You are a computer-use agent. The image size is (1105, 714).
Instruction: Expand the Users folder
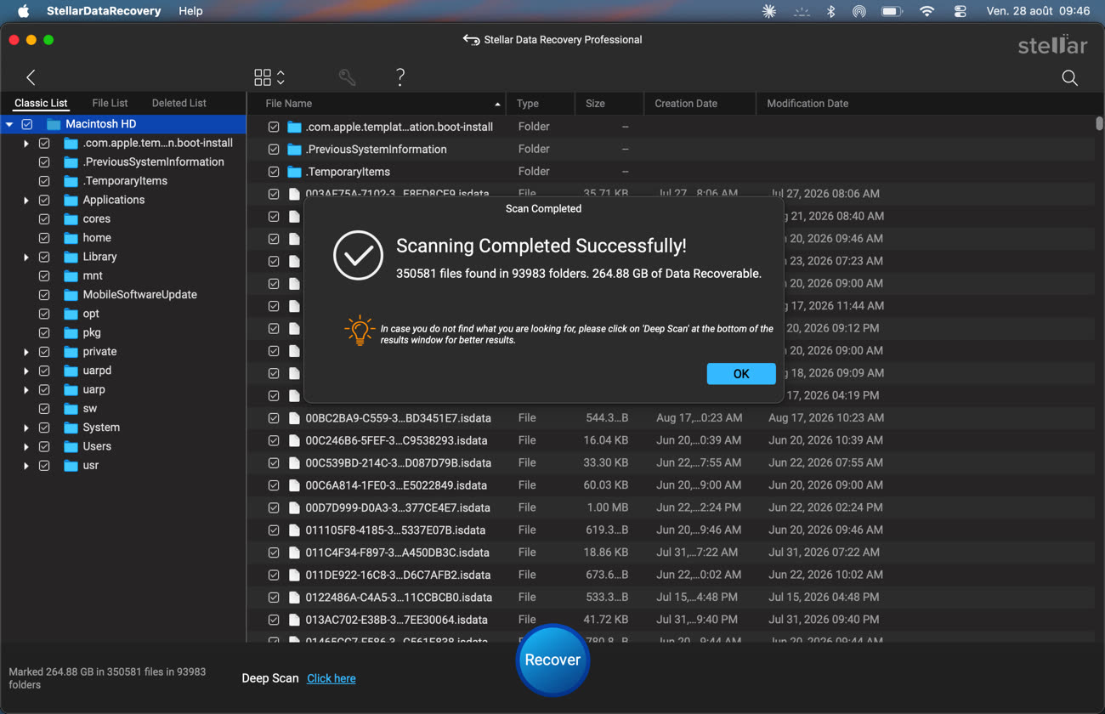point(26,446)
